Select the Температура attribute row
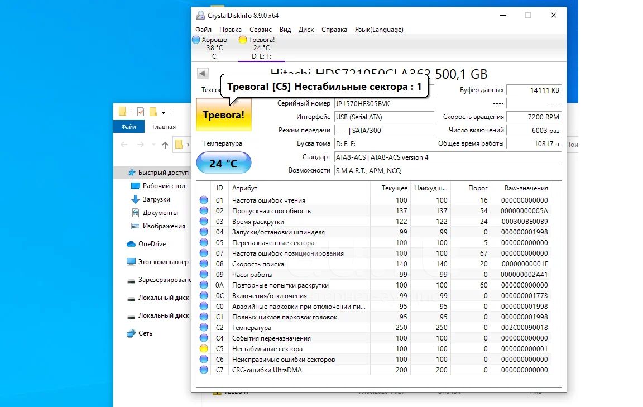The height and width of the screenshot is (407, 643). [x=374, y=328]
